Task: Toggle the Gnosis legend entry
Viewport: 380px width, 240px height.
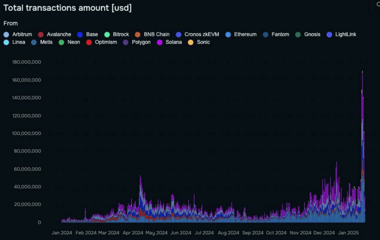Action: click(308, 34)
